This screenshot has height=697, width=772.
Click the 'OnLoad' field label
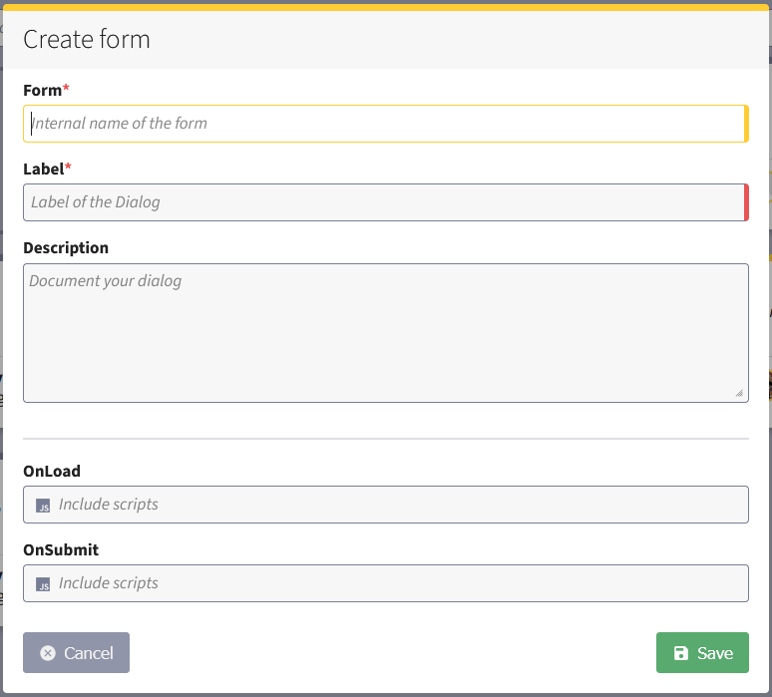[x=52, y=471]
